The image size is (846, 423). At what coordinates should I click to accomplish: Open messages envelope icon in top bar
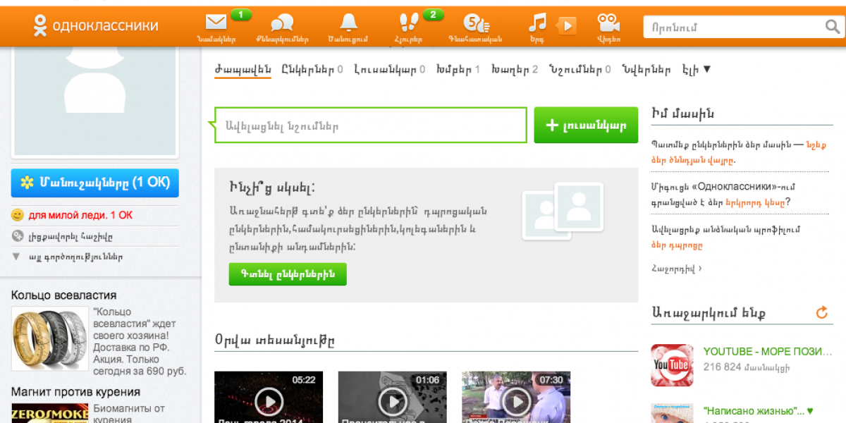click(216, 23)
